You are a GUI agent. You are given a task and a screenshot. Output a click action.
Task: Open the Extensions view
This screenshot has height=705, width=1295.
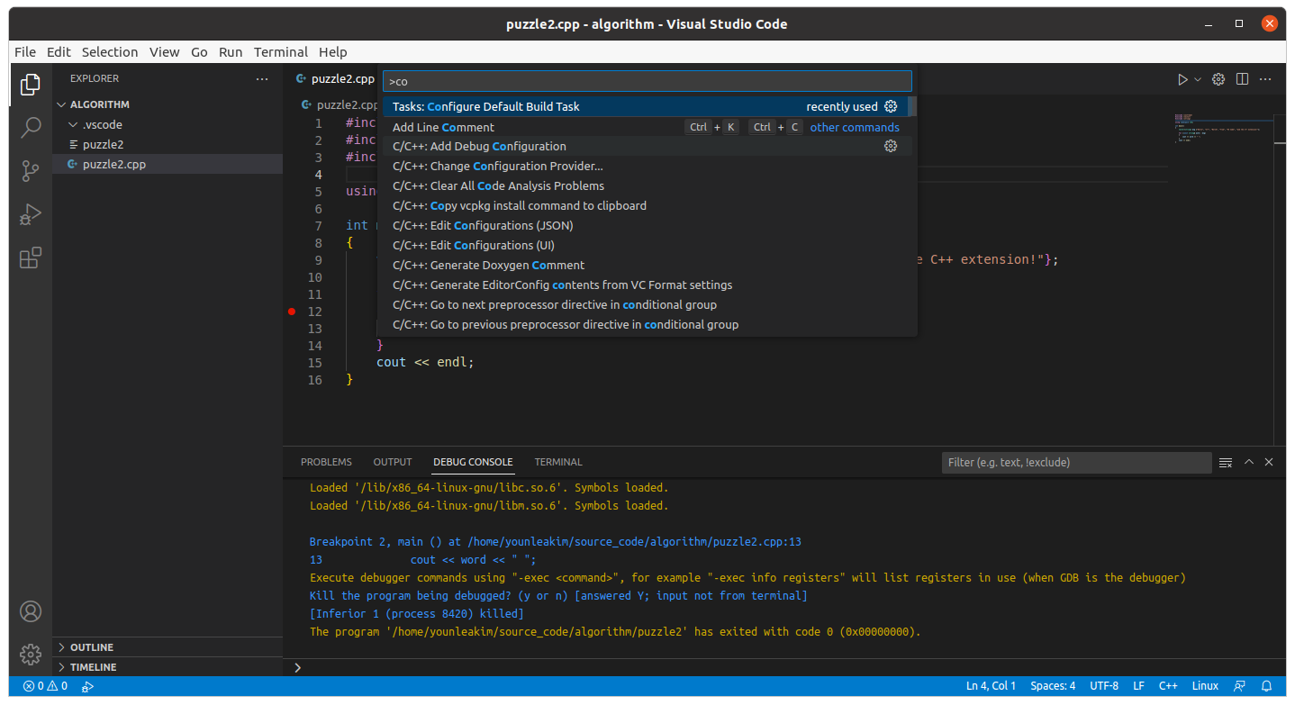click(31, 258)
